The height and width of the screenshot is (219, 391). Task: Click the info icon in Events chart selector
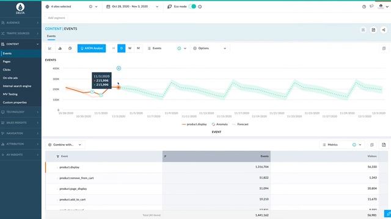(x=179, y=49)
